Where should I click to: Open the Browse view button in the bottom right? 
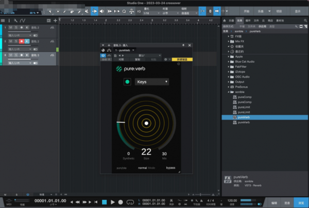(x=301, y=203)
